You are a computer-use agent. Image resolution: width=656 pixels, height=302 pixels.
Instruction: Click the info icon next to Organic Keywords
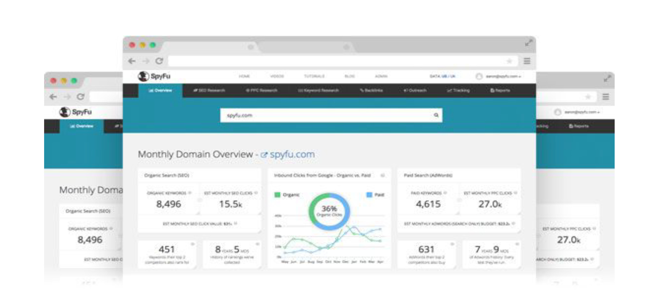[190, 193]
